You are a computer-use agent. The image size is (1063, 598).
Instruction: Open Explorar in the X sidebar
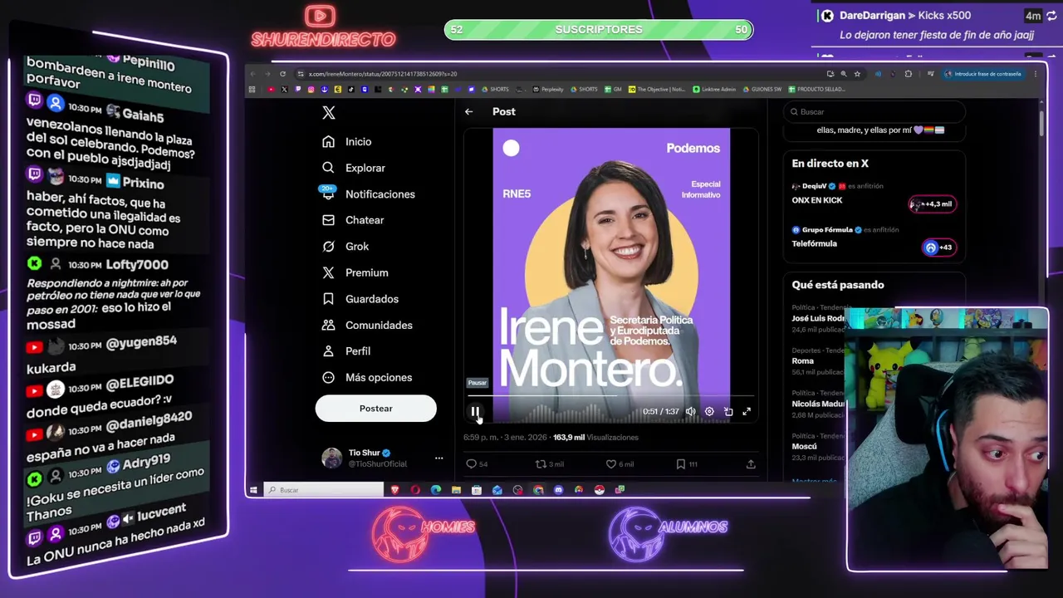click(x=355, y=168)
